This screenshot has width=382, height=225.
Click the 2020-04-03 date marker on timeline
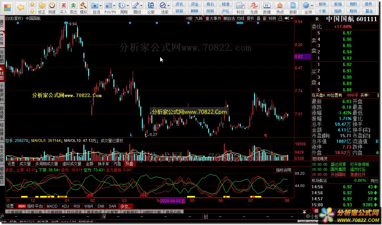click(x=172, y=201)
